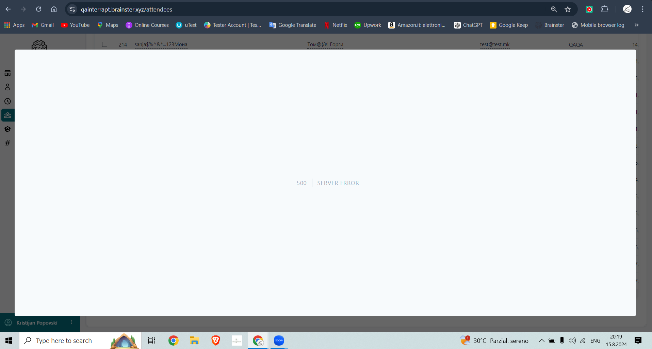This screenshot has width=652, height=349.
Task: Show hidden system tray icons
Action: point(541,341)
